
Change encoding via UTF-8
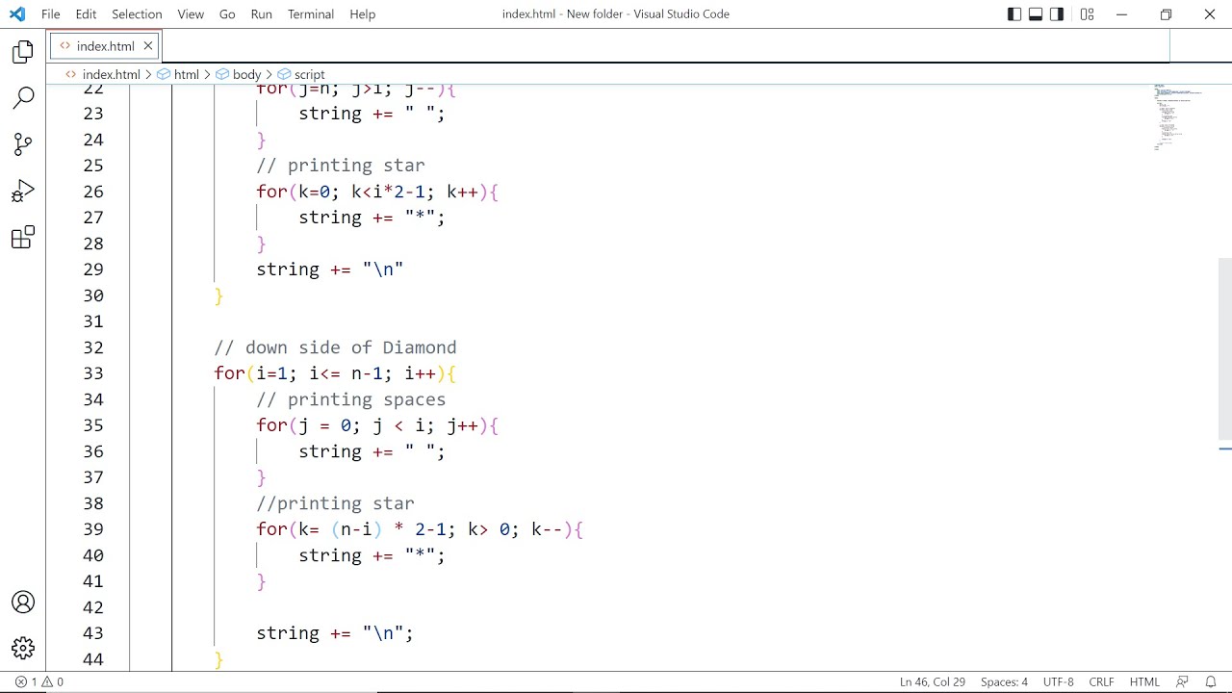click(x=1058, y=681)
